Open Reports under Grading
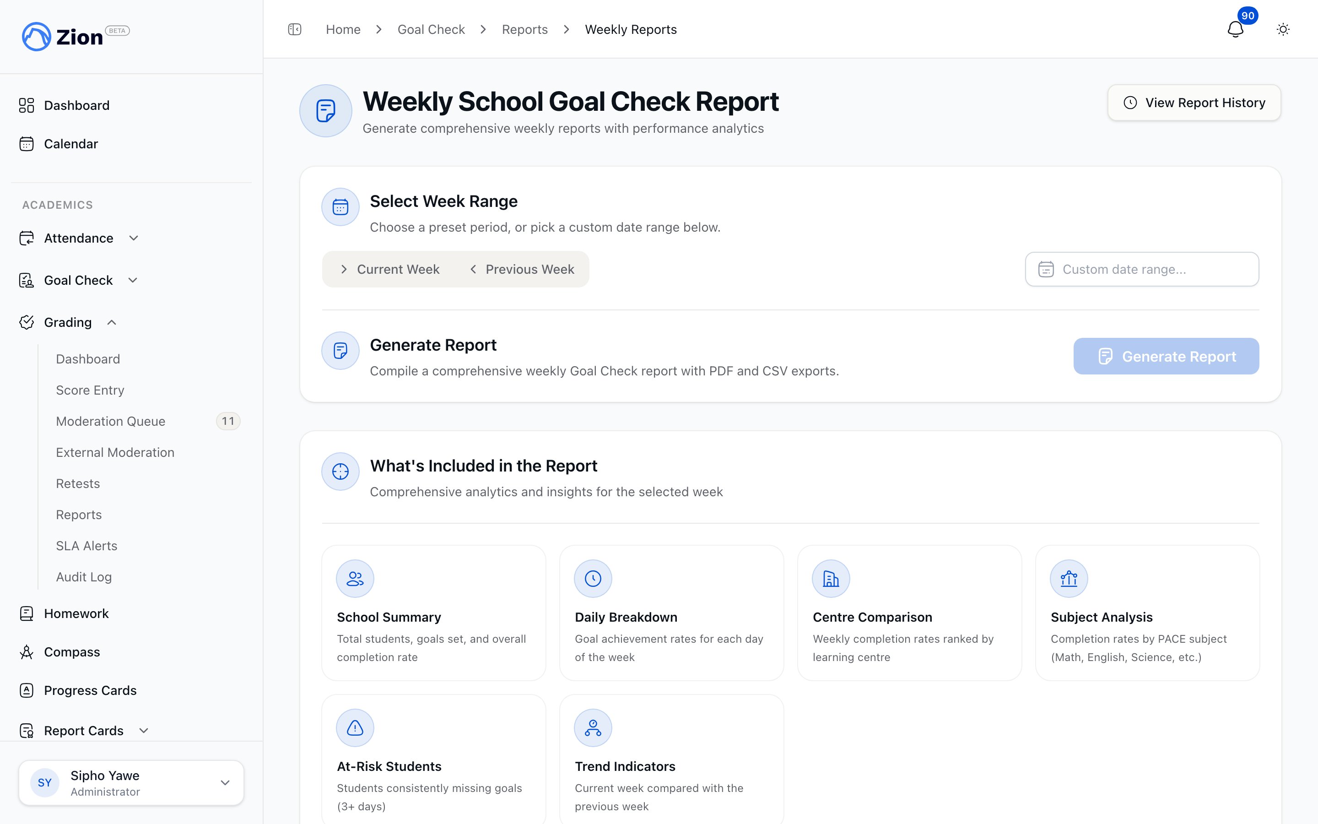 pos(79,515)
